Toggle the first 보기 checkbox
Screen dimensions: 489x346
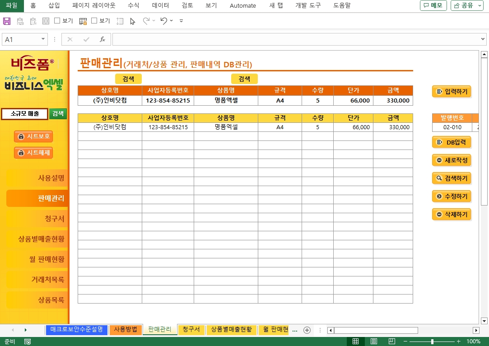pos(57,21)
